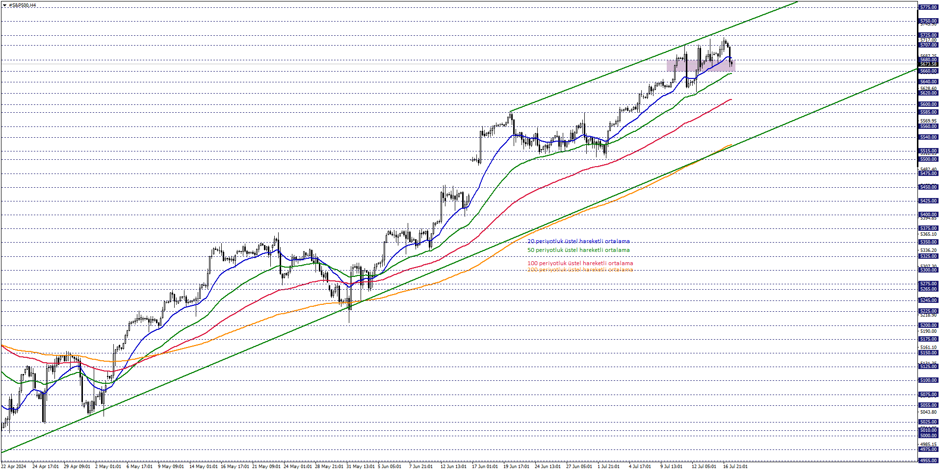Click the '100 periyotluk üstel hareketli ortalama' label
The width and height of the screenshot is (940, 472).
point(580,263)
